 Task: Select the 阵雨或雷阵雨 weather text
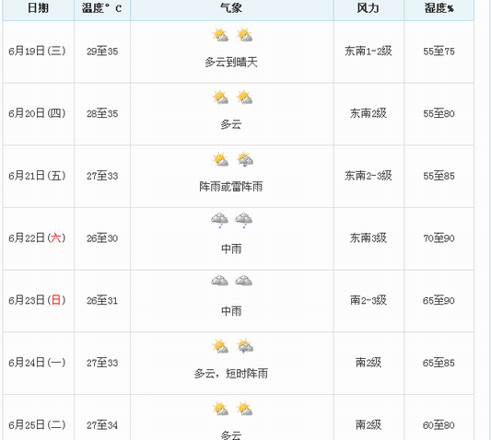tap(231, 187)
